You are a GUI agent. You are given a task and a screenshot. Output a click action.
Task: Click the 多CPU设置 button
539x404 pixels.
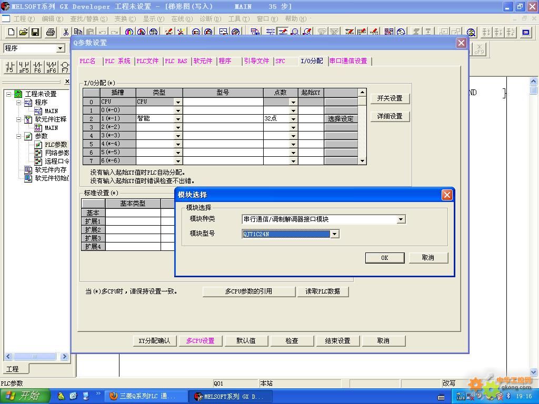pyautogui.click(x=201, y=341)
